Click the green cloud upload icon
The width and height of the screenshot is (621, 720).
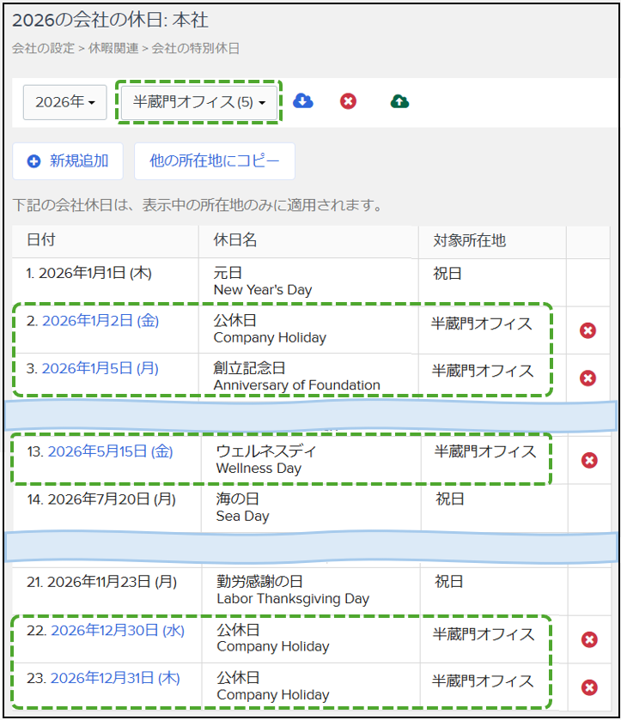coord(399,101)
